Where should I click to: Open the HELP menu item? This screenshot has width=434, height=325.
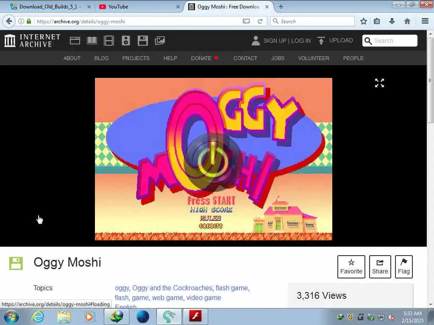(170, 58)
